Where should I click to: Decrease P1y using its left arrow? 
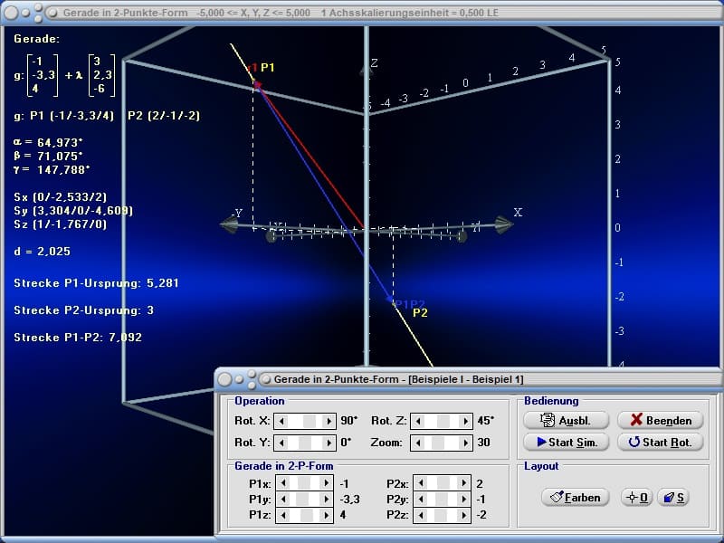pyautogui.click(x=283, y=500)
